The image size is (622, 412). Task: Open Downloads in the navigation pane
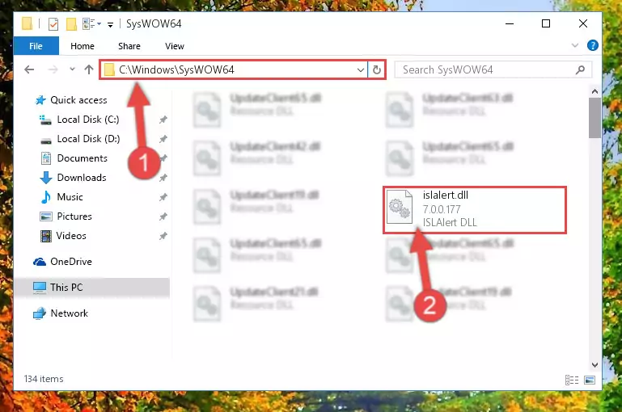[x=82, y=178]
